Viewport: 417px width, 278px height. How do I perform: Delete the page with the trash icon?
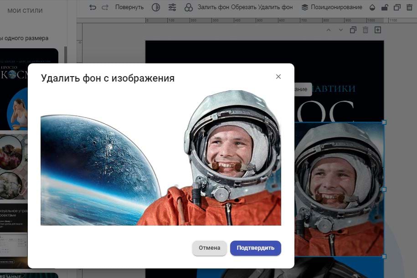pyautogui.click(x=366, y=30)
